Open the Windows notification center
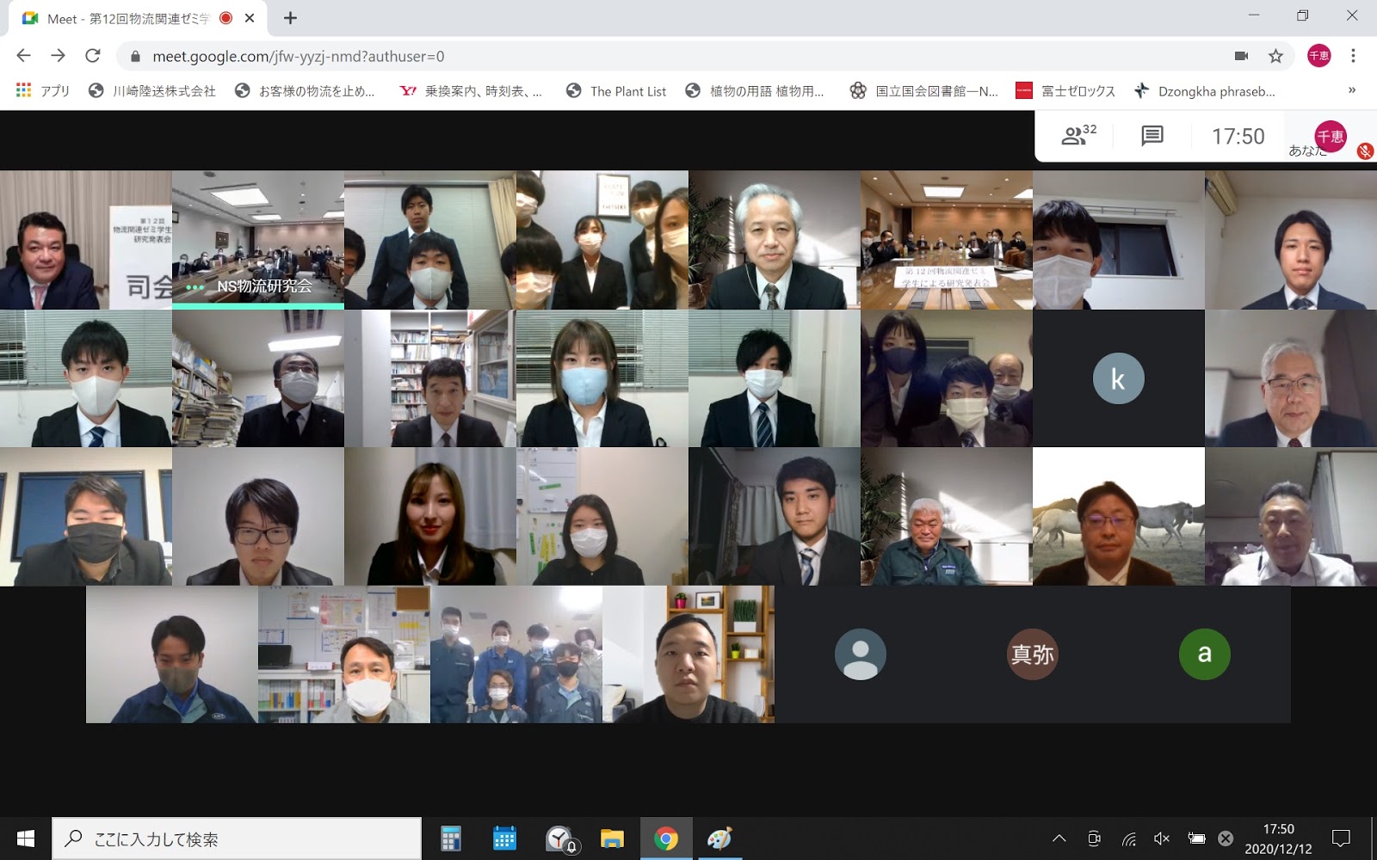Image resolution: width=1377 pixels, height=860 pixels. coord(1341,838)
